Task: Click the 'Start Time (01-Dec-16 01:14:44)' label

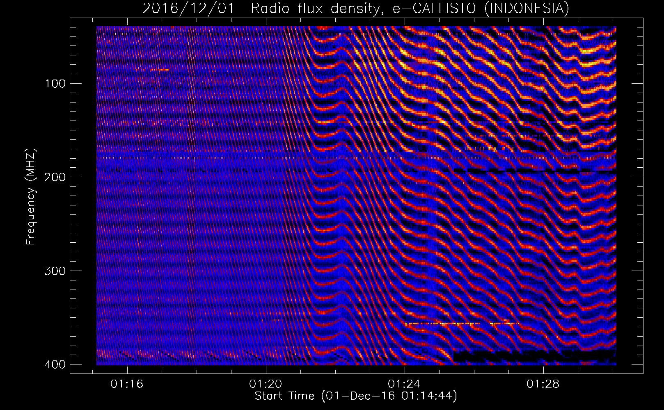Action: [356, 396]
